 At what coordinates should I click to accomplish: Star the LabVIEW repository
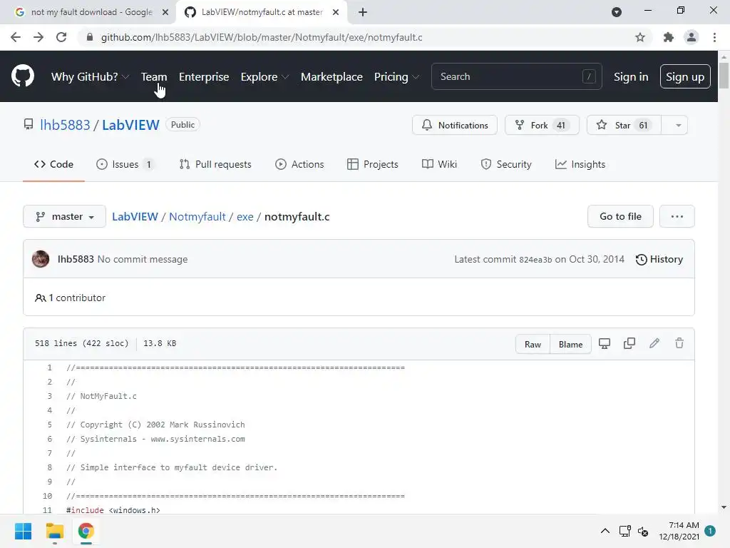[624, 126]
